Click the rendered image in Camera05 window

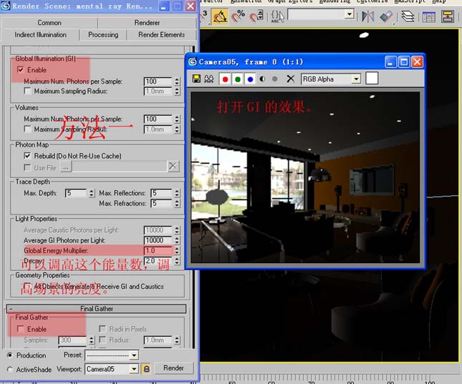305,177
